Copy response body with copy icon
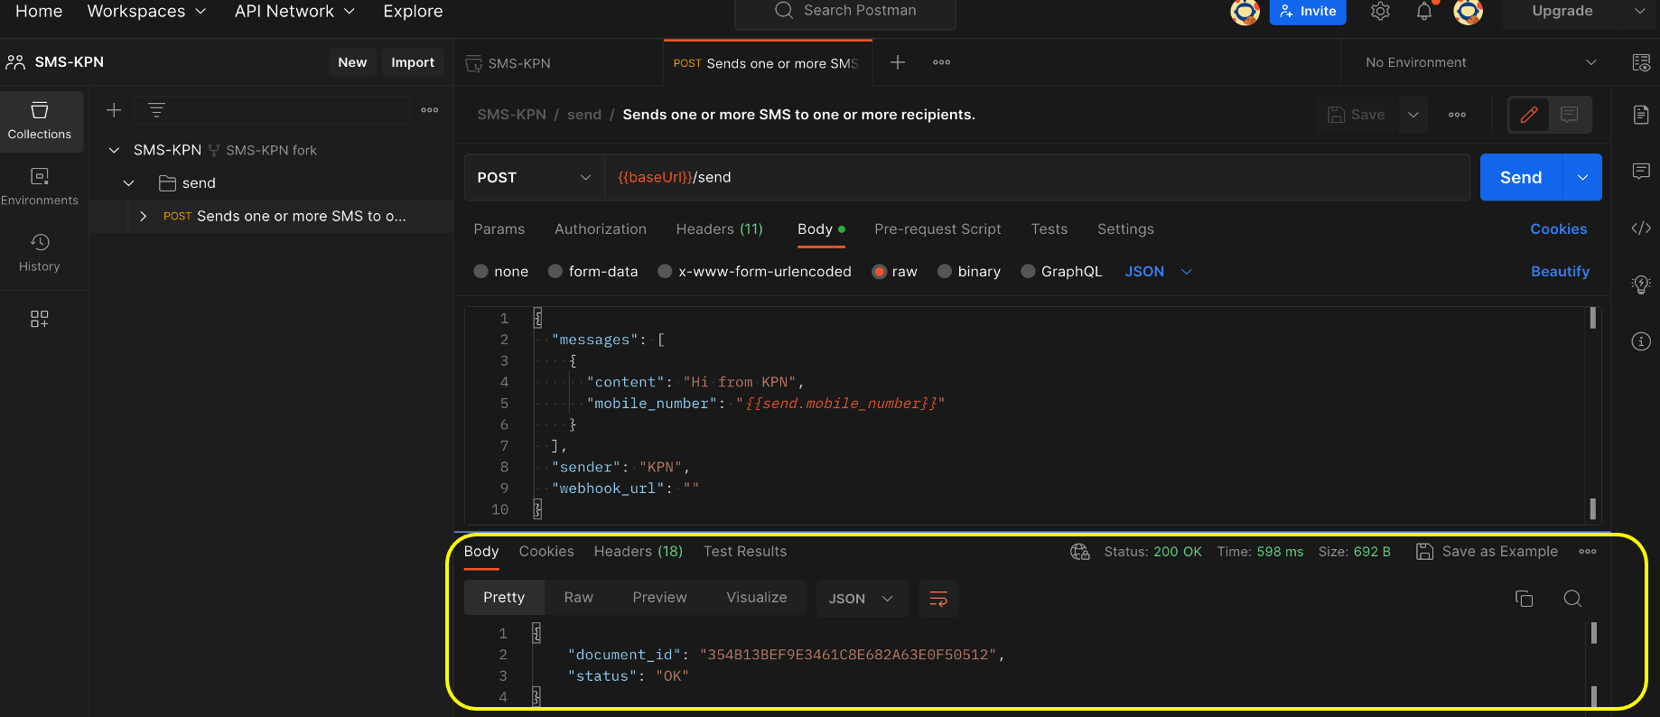This screenshot has height=717, width=1660. pos(1524,599)
